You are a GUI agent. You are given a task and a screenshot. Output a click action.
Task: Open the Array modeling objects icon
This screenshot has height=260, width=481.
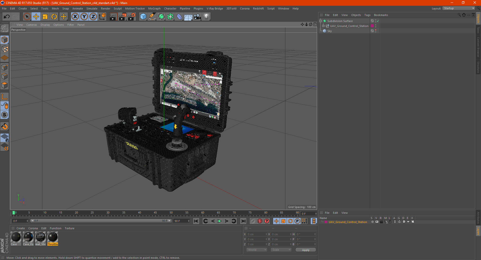(x=170, y=17)
